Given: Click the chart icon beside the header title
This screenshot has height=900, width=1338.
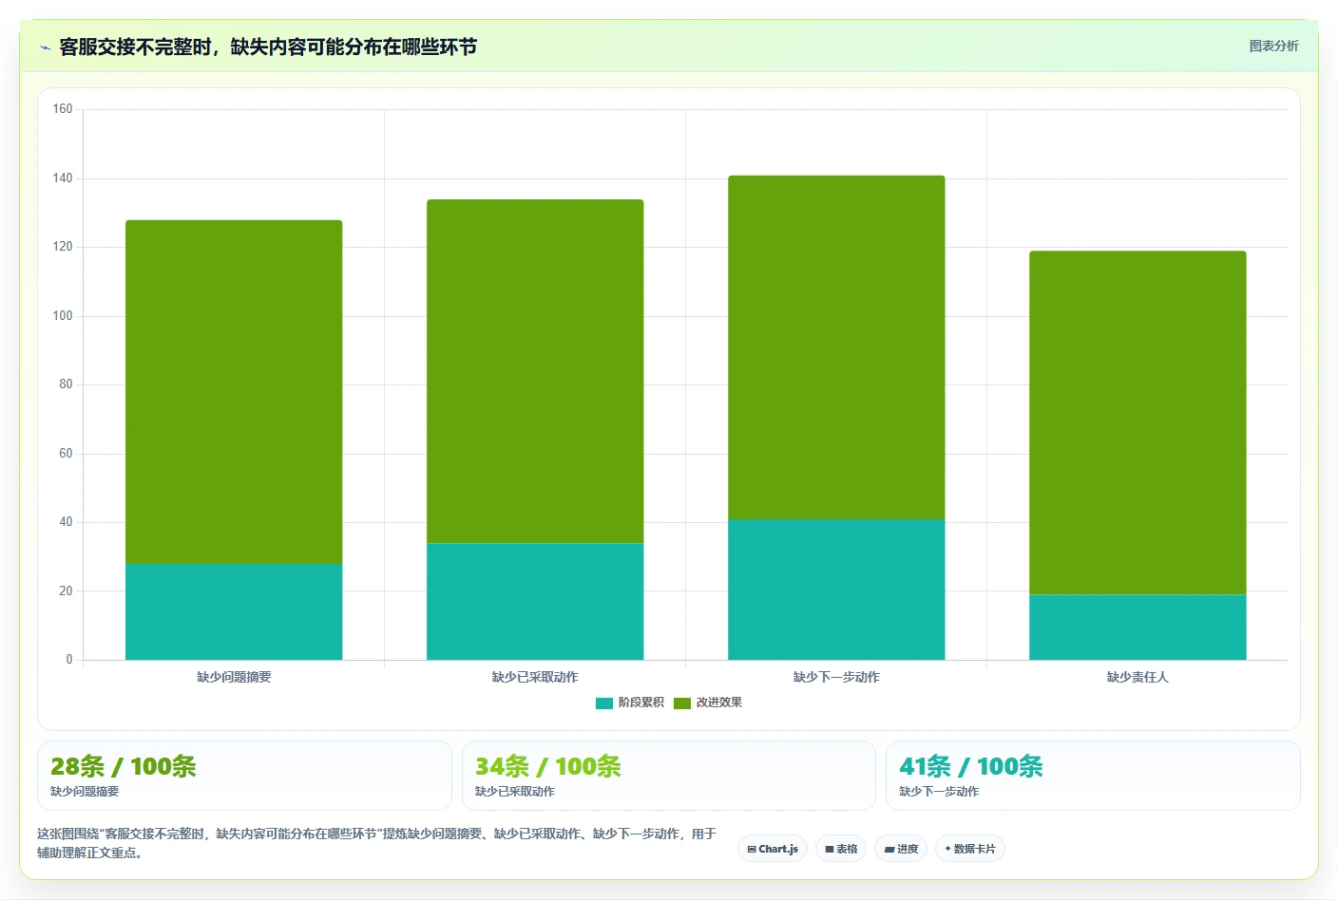Looking at the screenshot, I should [45, 47].
